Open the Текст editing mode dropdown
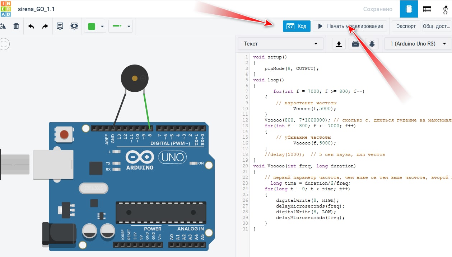The width and height of the screenshot is (452, 257). 280,44
